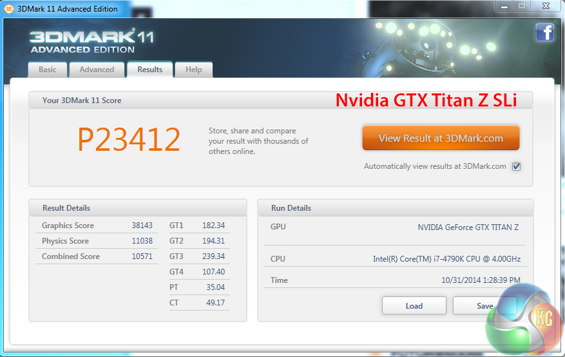Click the 3DMark 11 Advanced Edition logo

[91, 42]
